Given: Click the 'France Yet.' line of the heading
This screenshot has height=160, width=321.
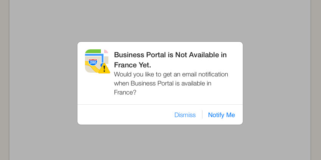Looking at the screenshot, I should [x=133, y=65].
